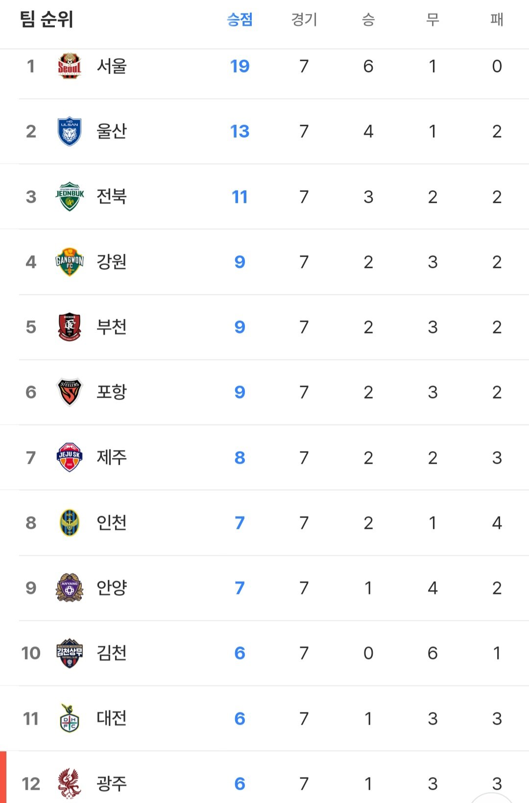Tap the Incheon team crest
The height and width of the screenshot is (803, 529).
pyautogui.click(x=69, y=523)
